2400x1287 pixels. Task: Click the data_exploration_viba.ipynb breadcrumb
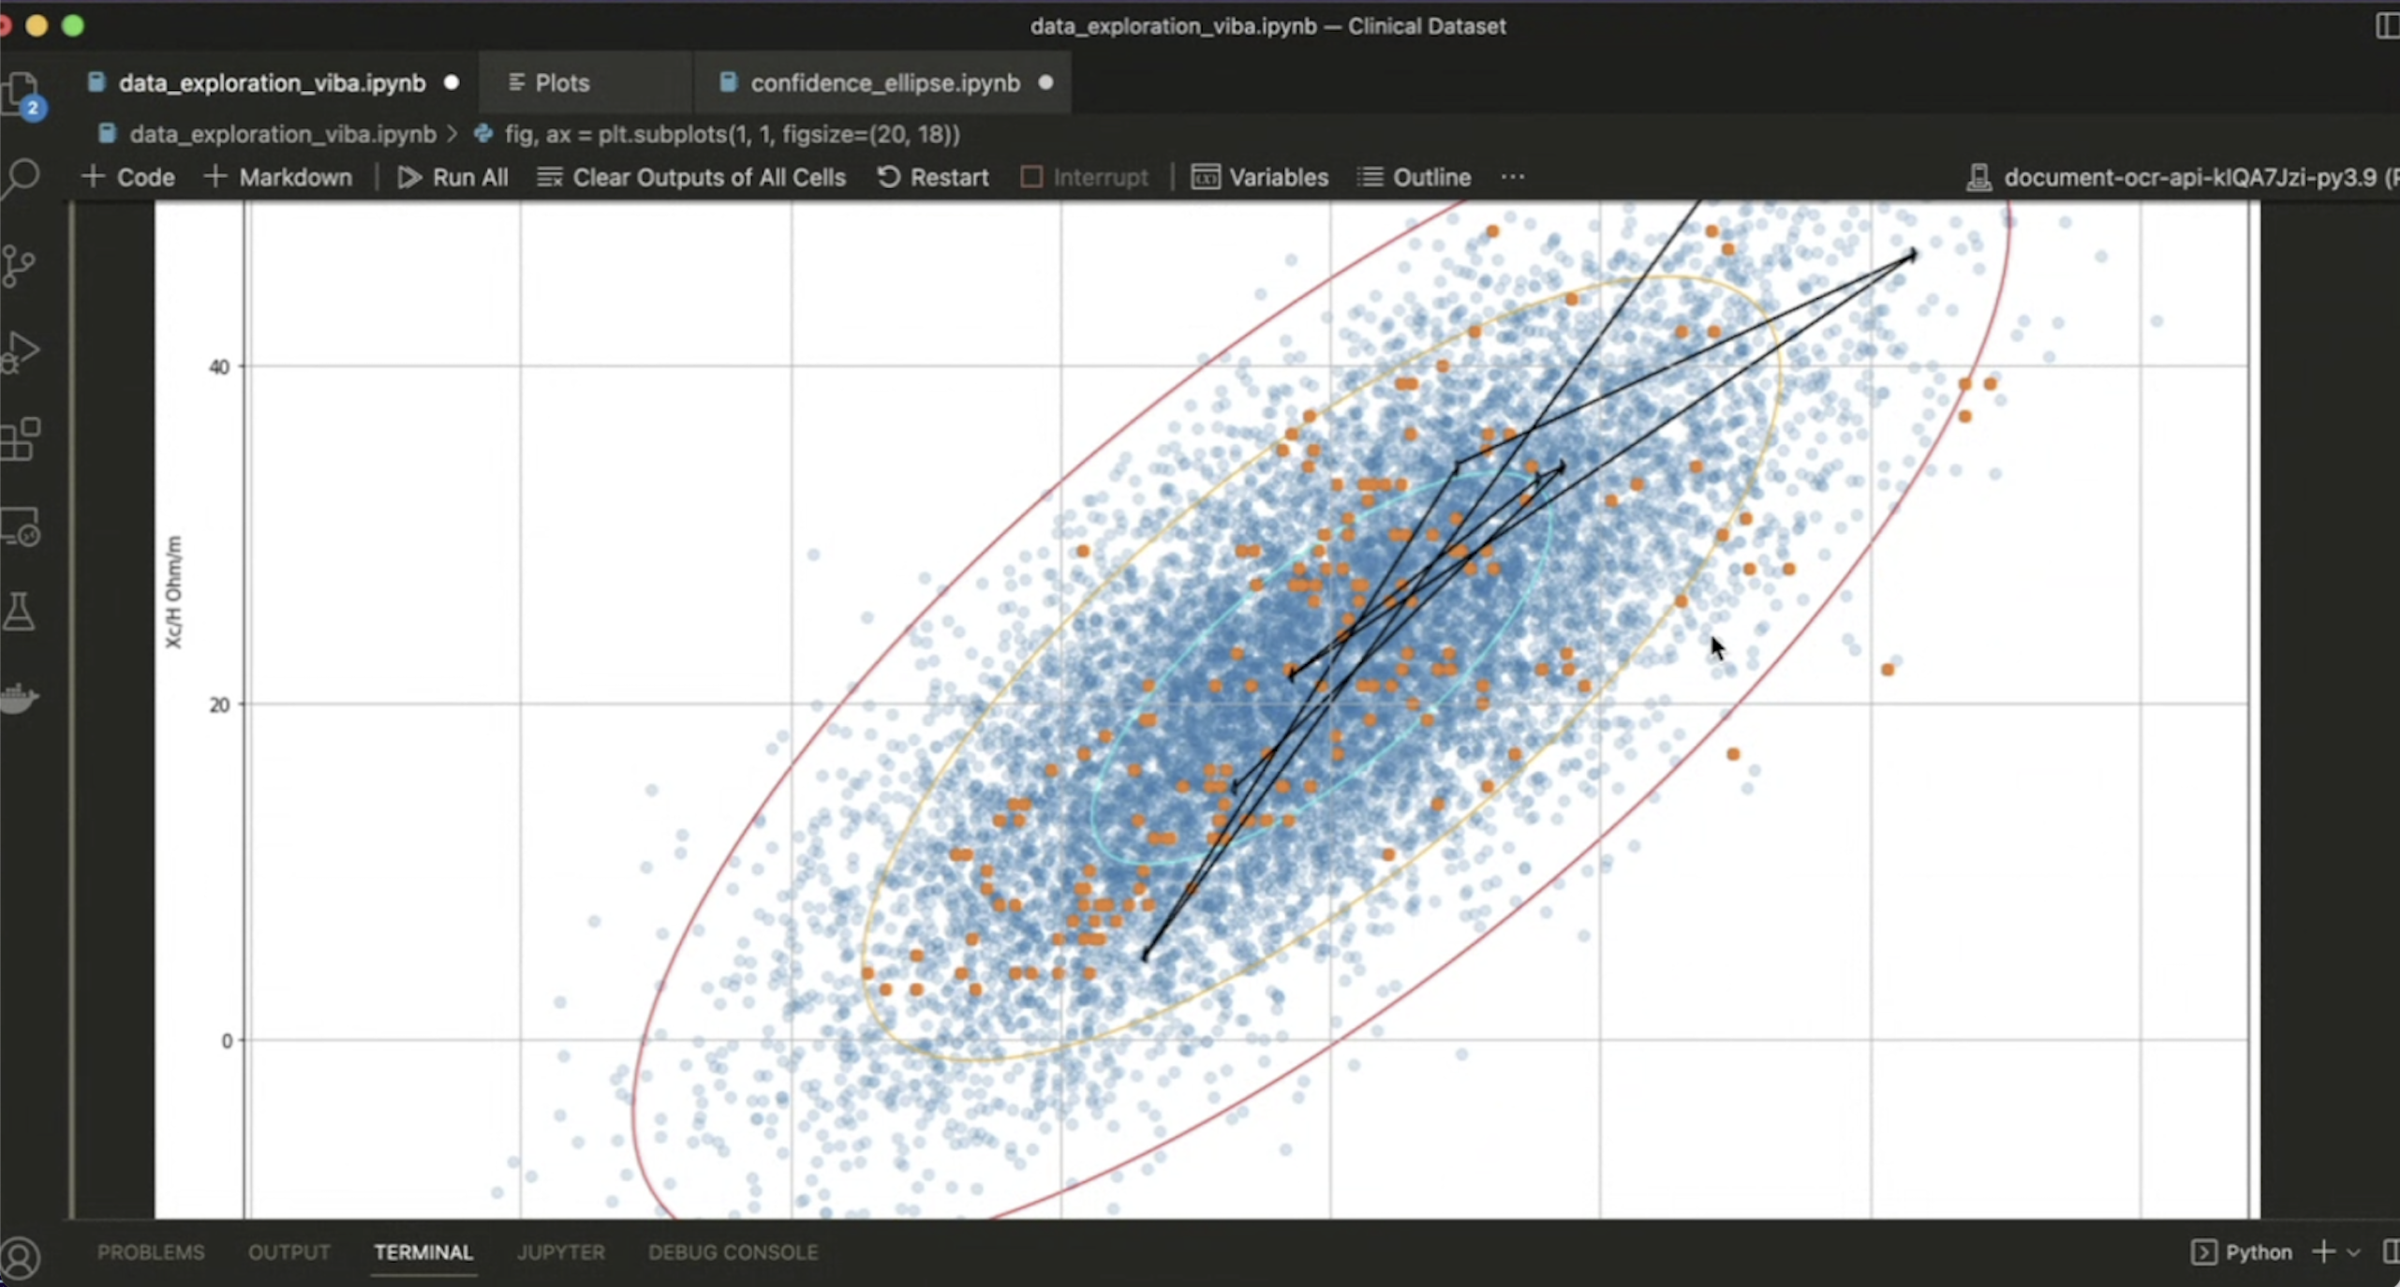coord(281,134)
